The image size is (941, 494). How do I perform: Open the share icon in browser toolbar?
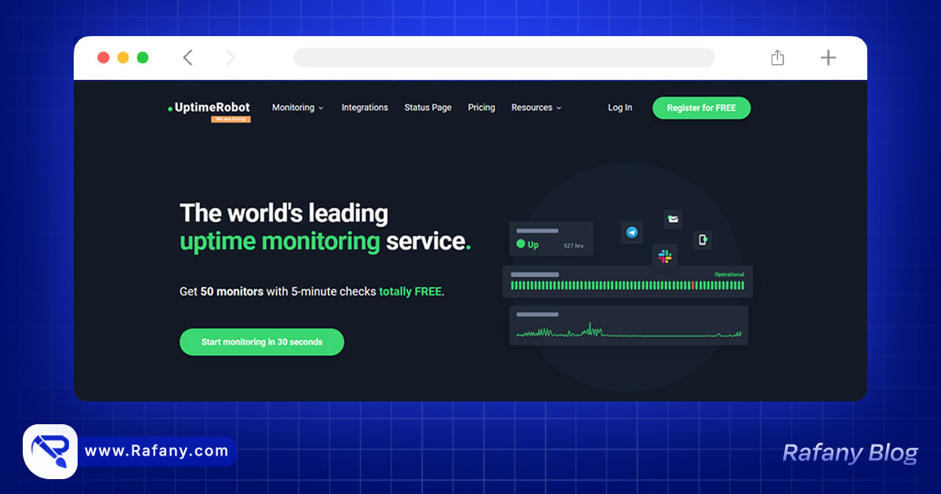777,57
